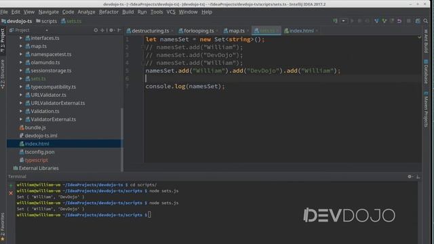
Task: Toggle the 2: Structure tool window button
Action: click(x=3, y=74)
